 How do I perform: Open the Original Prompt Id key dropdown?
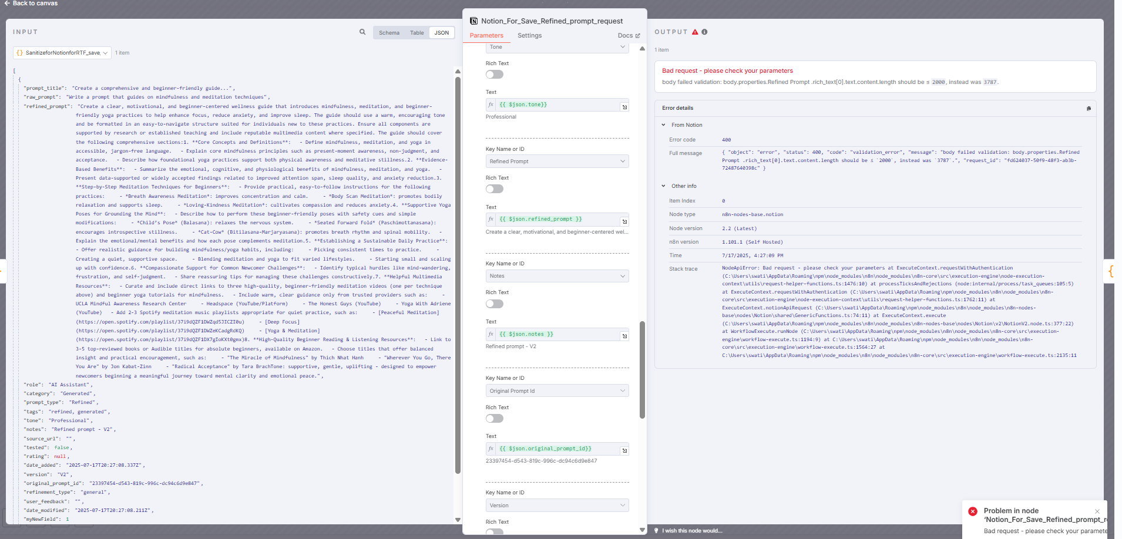tap(557, 391)
